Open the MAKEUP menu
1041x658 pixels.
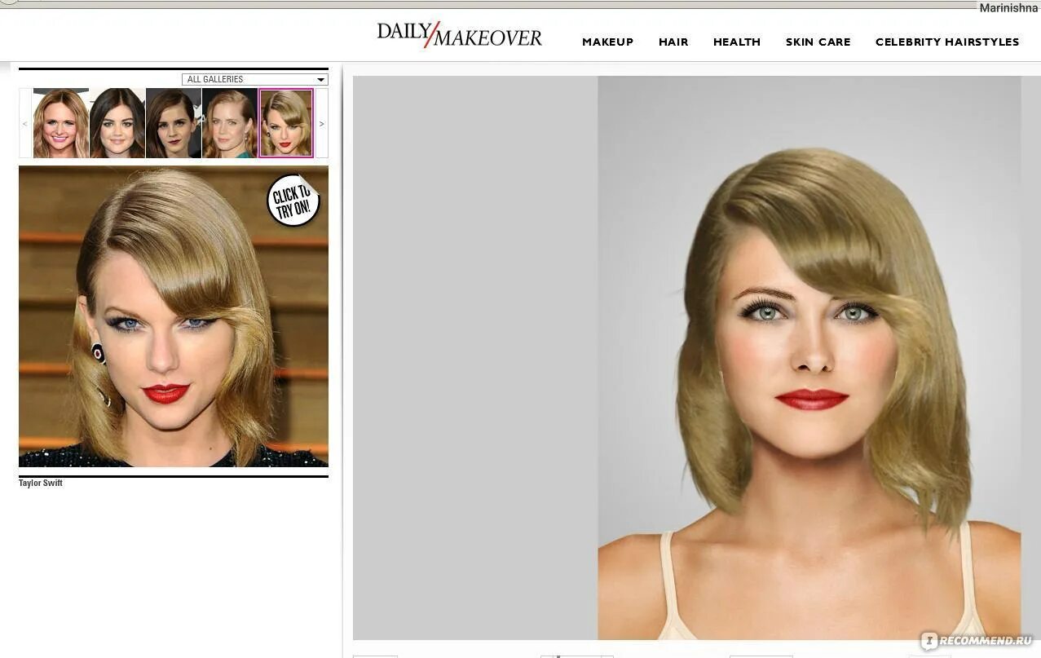point(607,42)
